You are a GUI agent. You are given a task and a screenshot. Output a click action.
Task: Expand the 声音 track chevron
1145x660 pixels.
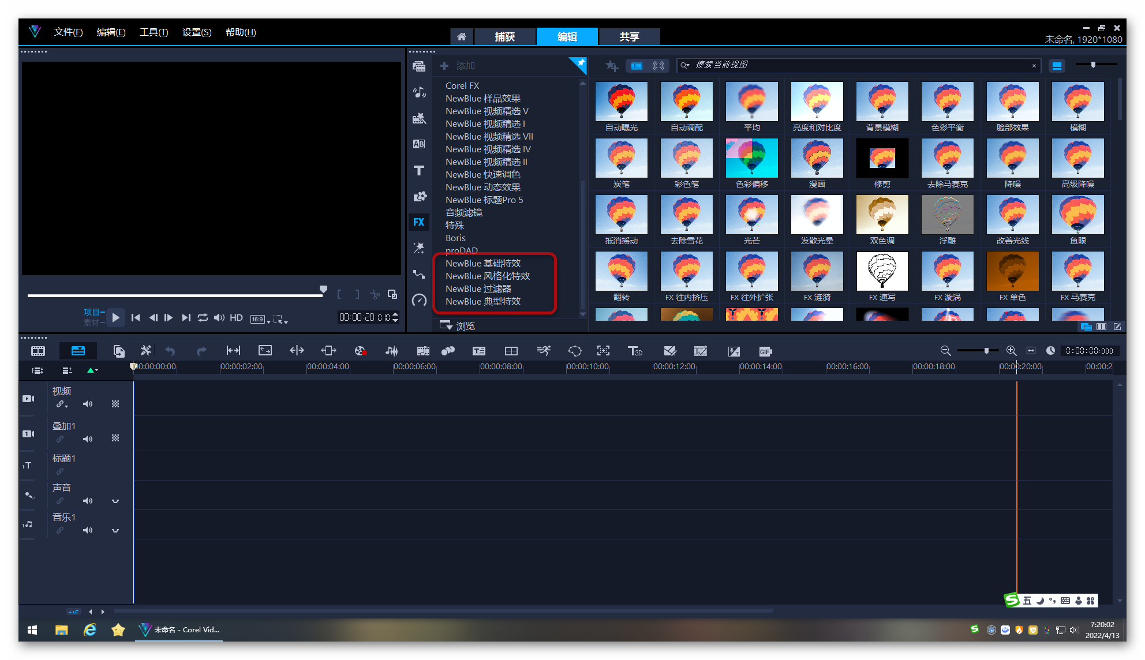(x=115, y=501)
